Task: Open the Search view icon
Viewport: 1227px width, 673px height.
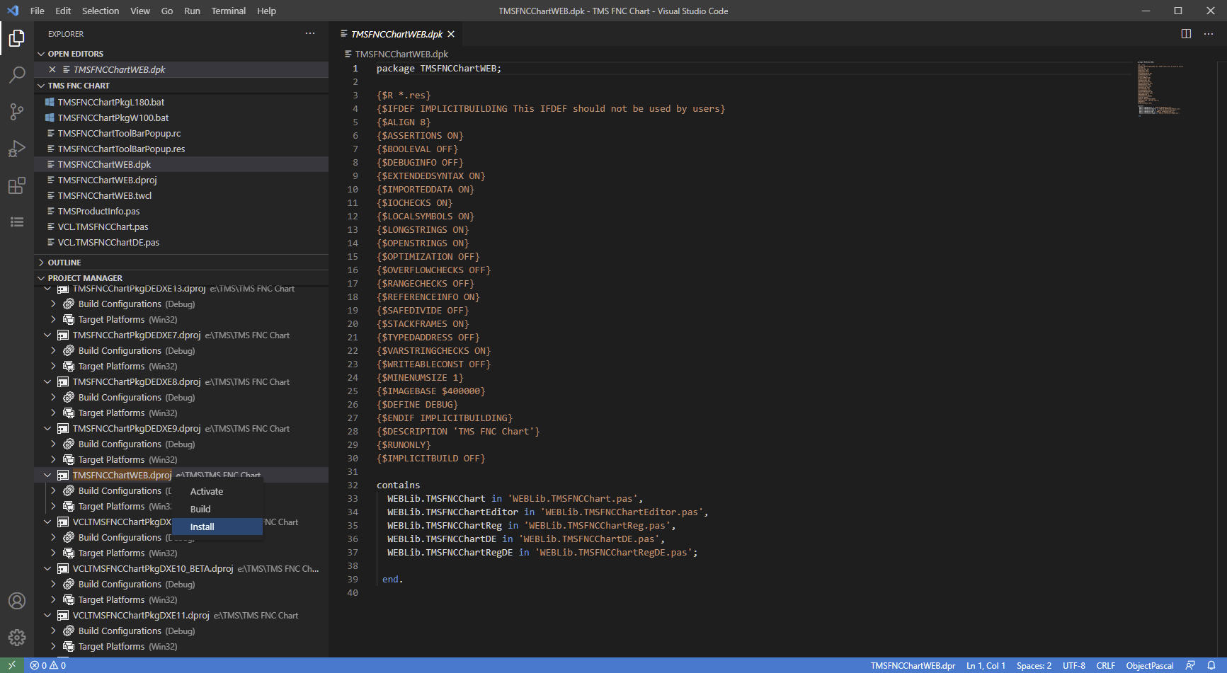Action: click(17, 75)
